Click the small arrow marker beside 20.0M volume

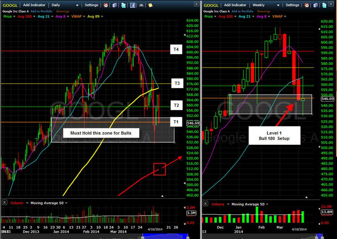point(319,209)
